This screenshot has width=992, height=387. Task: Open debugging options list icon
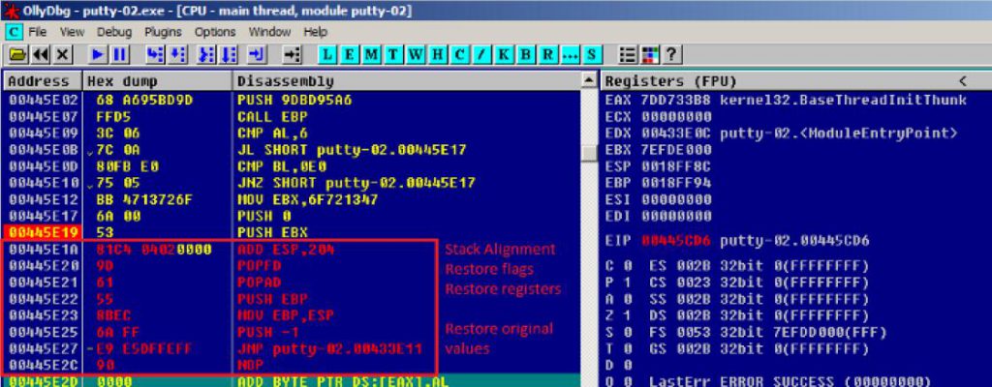(627, 55)
